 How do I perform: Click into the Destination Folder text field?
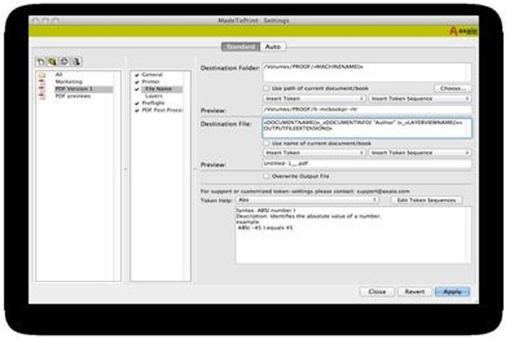(x=367, y=72)
